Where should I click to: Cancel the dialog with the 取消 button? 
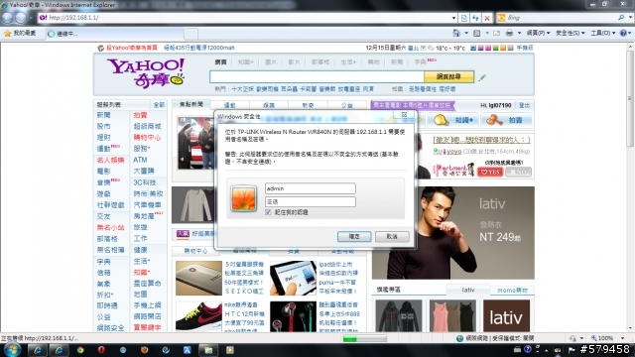pyautogui.click(x=392, y=236)
